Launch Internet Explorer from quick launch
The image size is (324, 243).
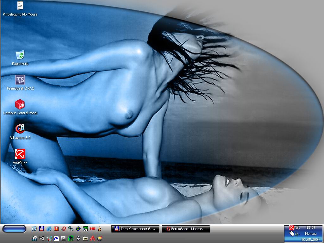[x=49, y=228]
